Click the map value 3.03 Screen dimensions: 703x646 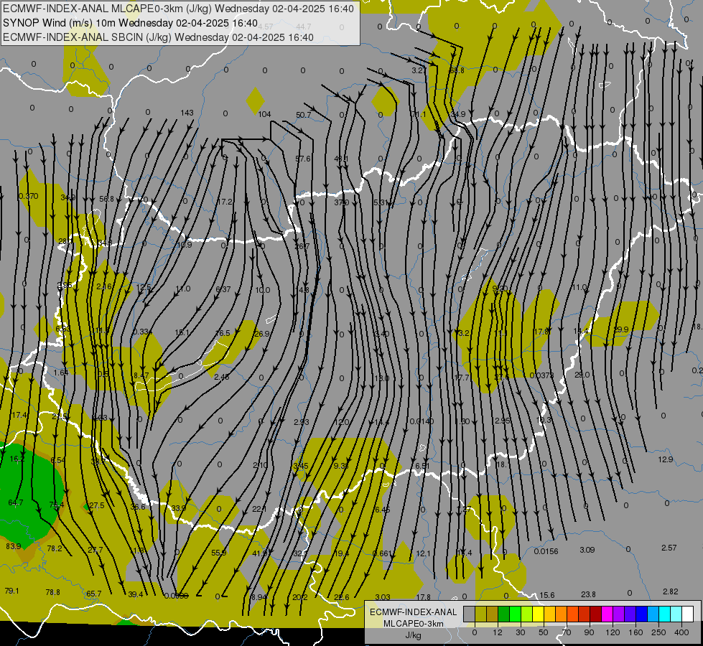pyautogui.click(x=383, y=597)
